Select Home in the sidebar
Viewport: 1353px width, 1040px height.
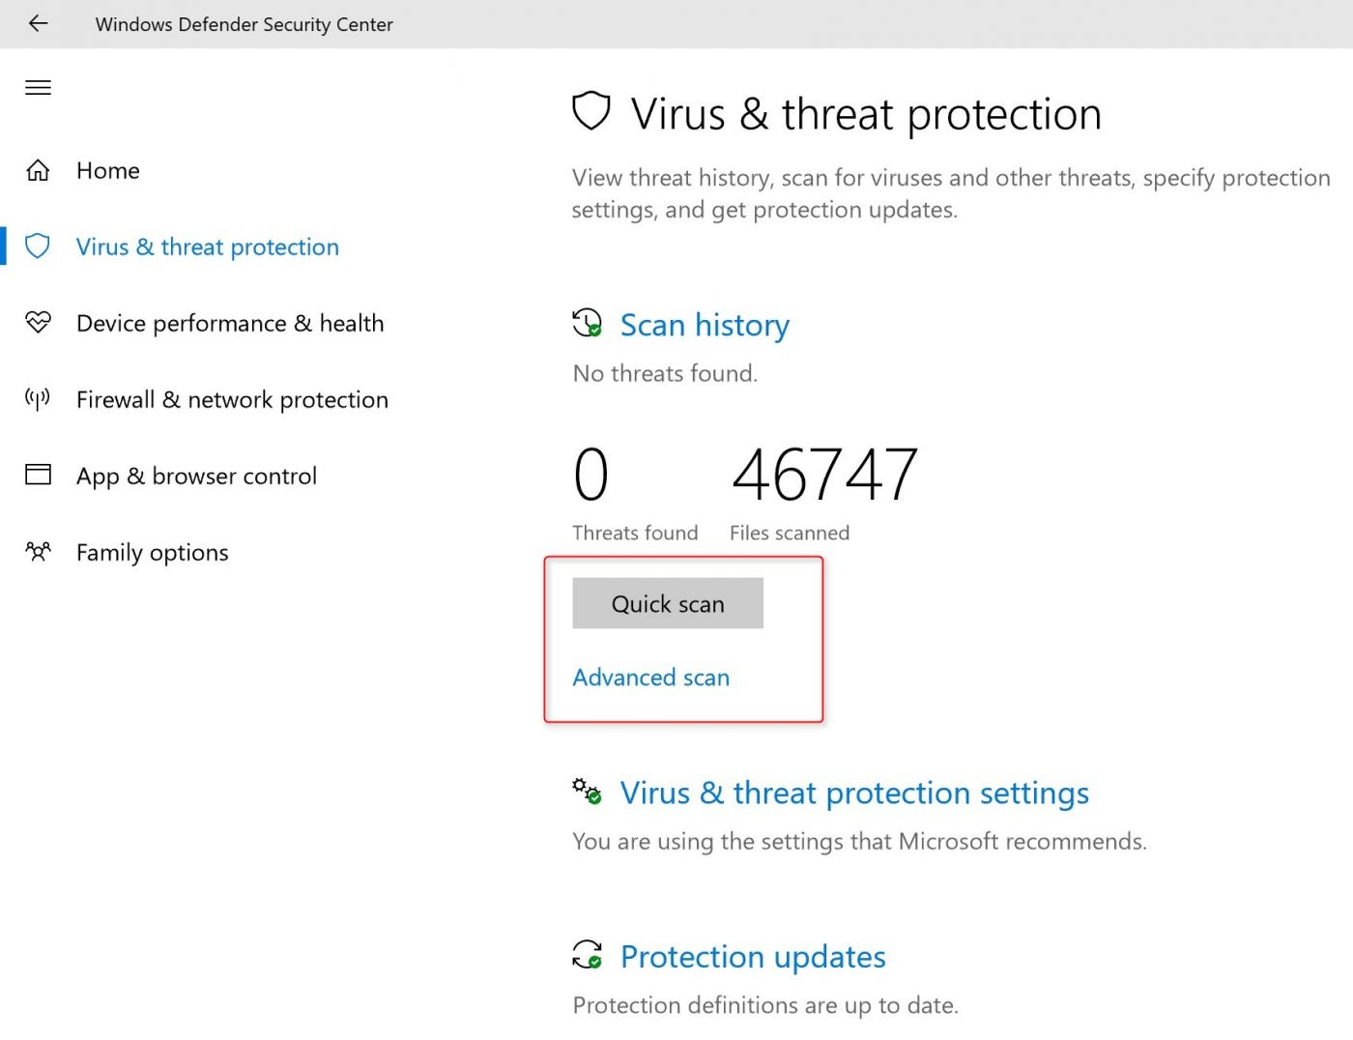point(107,170)
